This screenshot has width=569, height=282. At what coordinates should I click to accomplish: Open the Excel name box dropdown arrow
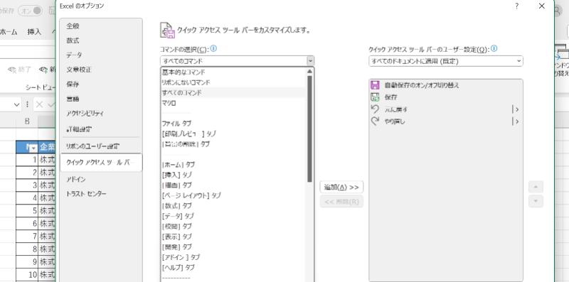click(x=16, y=104)
